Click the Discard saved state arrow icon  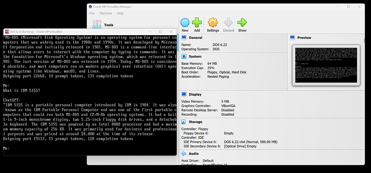click(x=228, y=23)
